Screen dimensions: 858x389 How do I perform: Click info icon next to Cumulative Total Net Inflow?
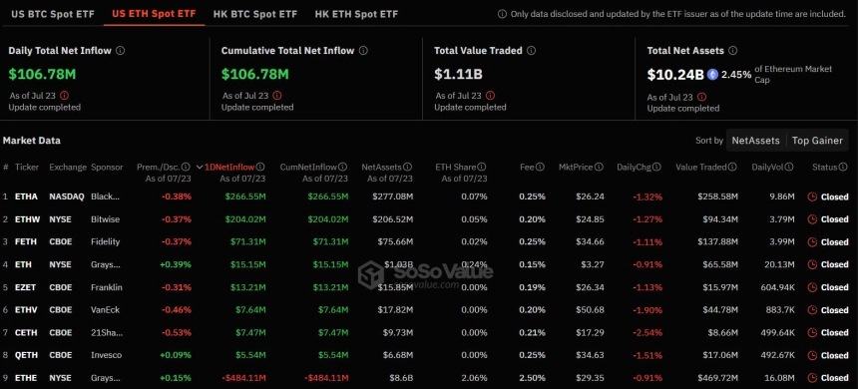[x=363, y=50]
